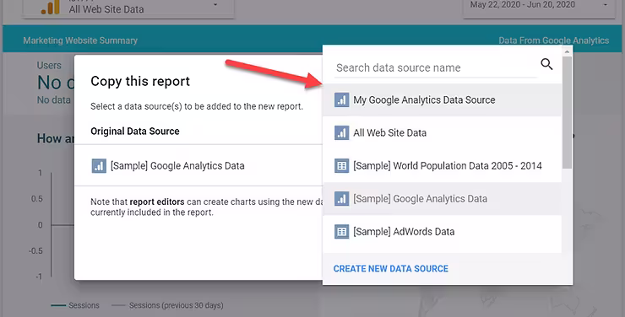Click the Users metric label in the background report
This screenshot has height=317, width=625.
[x=49, y=65]
